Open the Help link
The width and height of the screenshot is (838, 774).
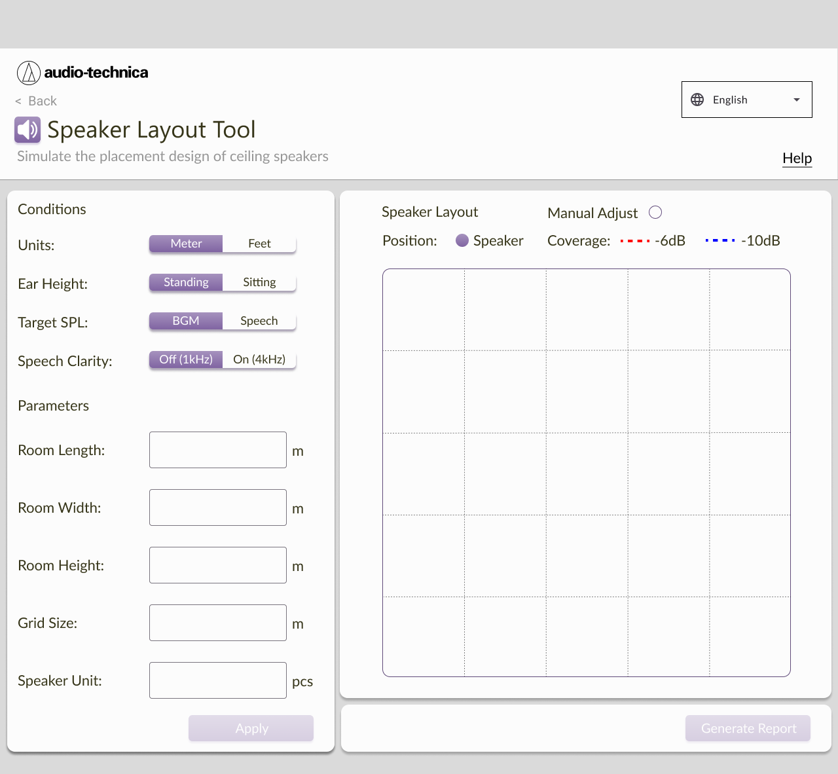click(797, 158)
